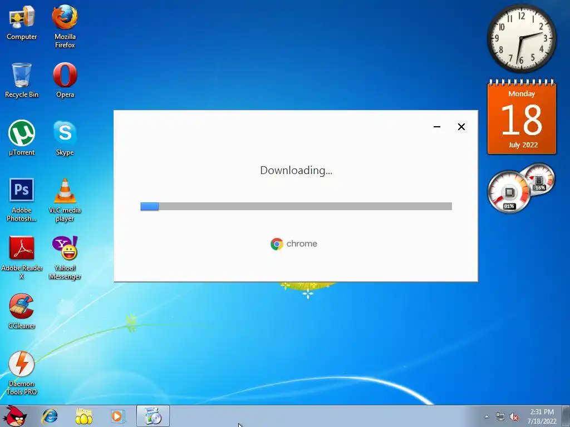The height and width of the screenshot is (427, 570).
Task: Open the folder explorer taskbar icon
Action: [83, 416]
